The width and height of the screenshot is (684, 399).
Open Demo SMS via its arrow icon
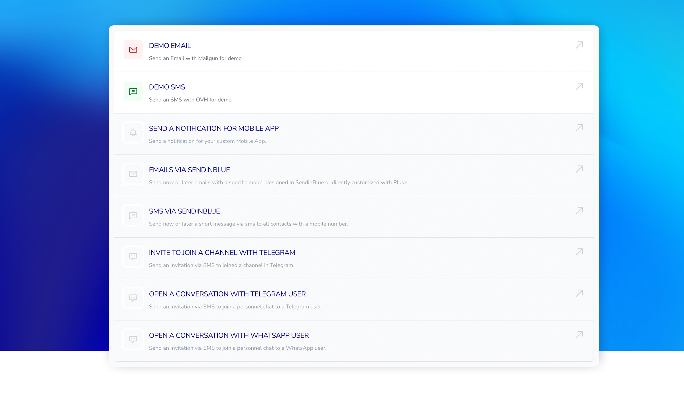pos(579,86)
